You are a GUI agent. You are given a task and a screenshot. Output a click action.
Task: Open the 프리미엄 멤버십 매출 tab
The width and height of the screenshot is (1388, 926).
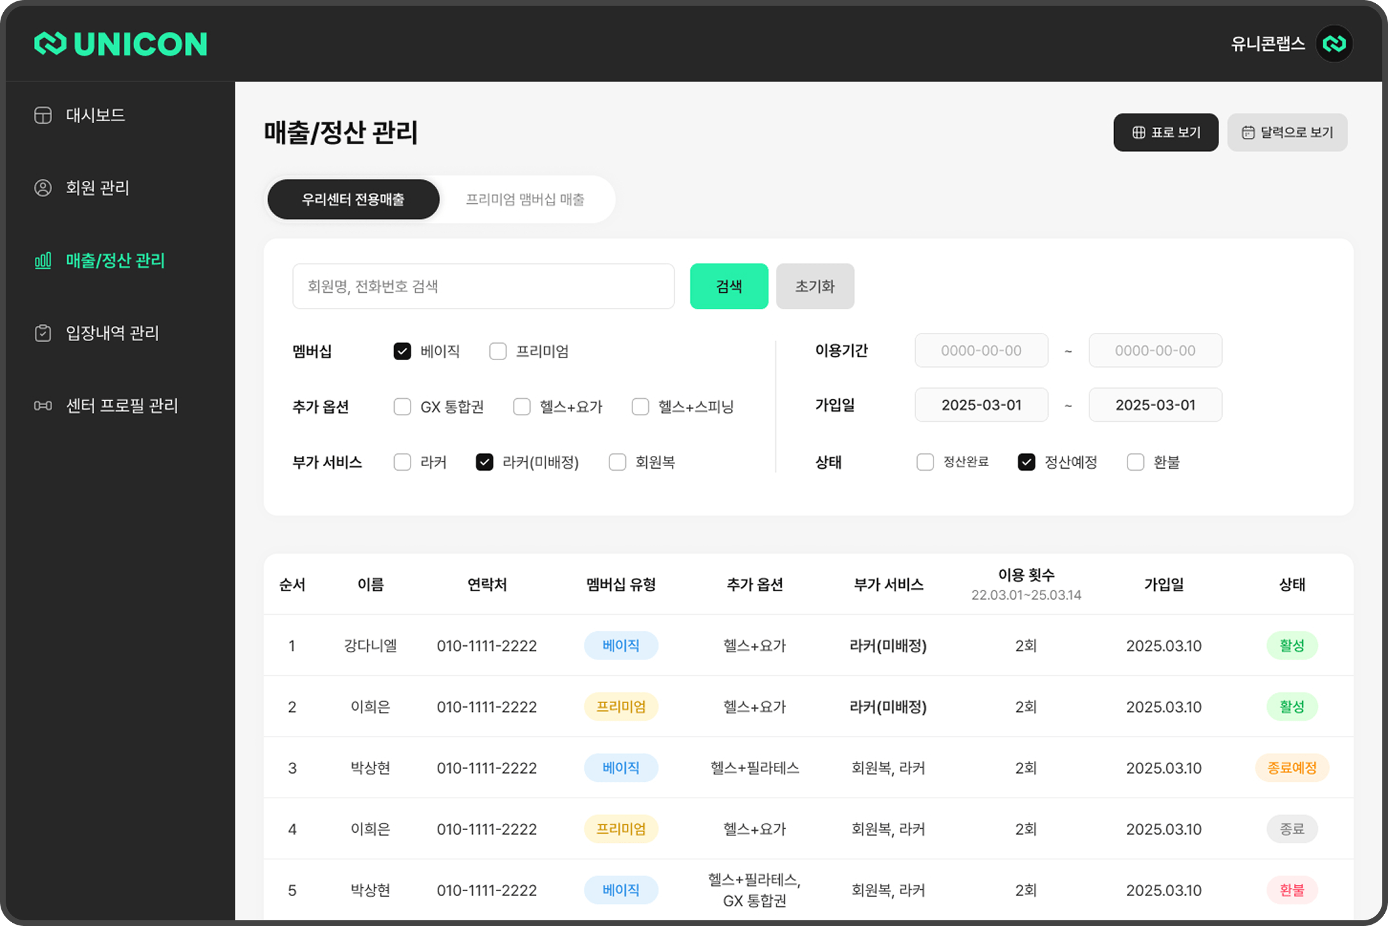point(525,199)
